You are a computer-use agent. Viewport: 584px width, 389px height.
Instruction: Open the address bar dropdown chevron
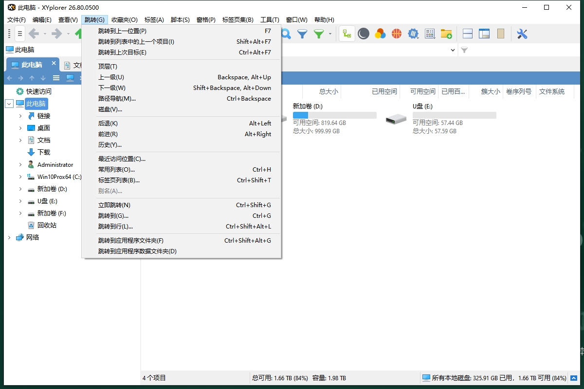point(453,50)
